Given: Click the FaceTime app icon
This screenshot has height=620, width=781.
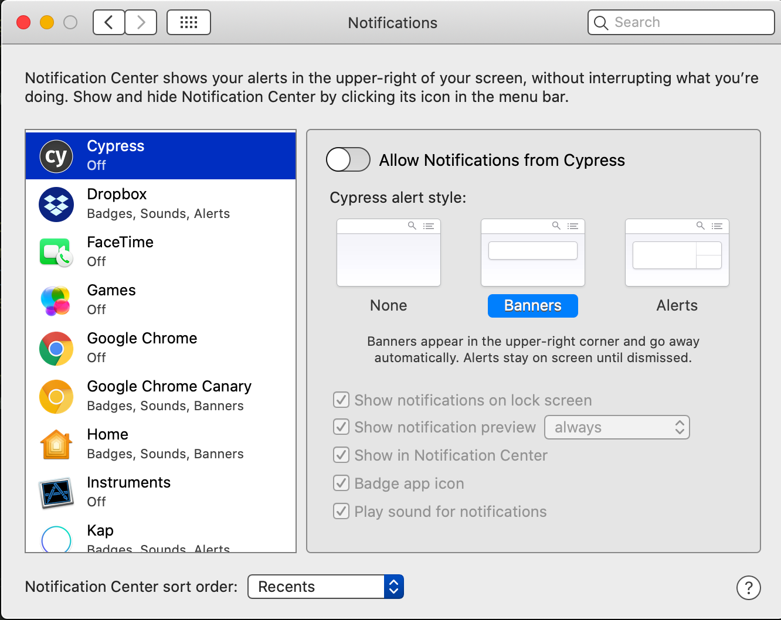Looking at the screenshot, I should (x=56, y=253).
